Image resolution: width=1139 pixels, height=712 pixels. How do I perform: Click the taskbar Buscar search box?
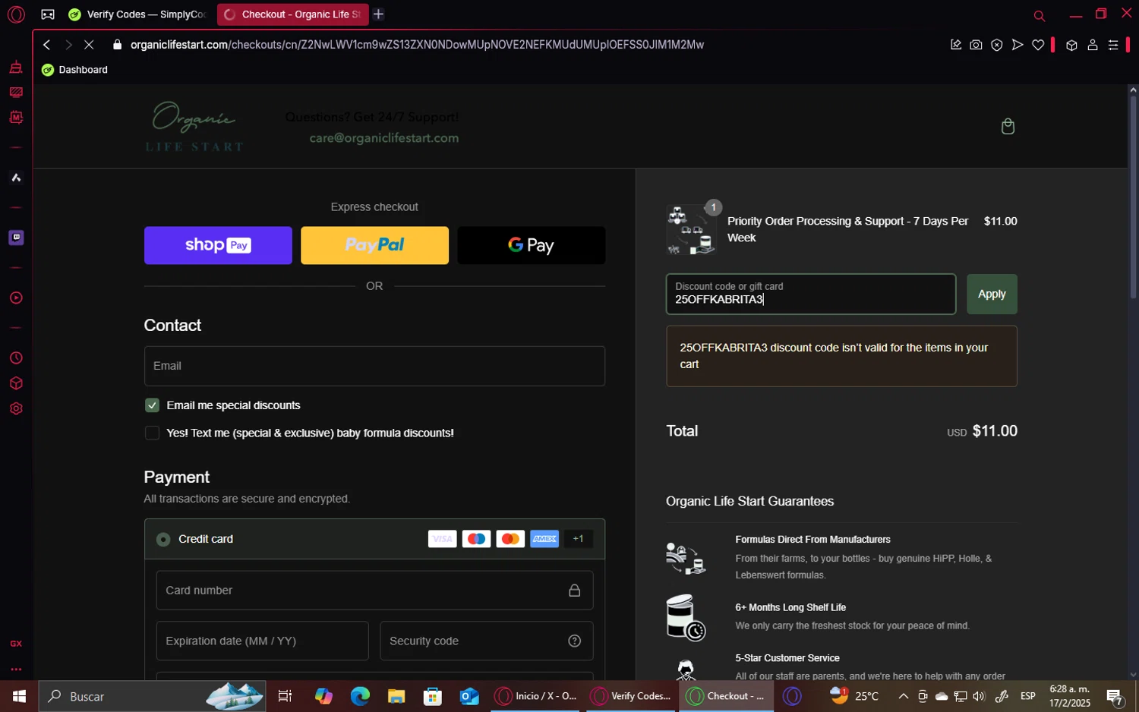point(152,696)
